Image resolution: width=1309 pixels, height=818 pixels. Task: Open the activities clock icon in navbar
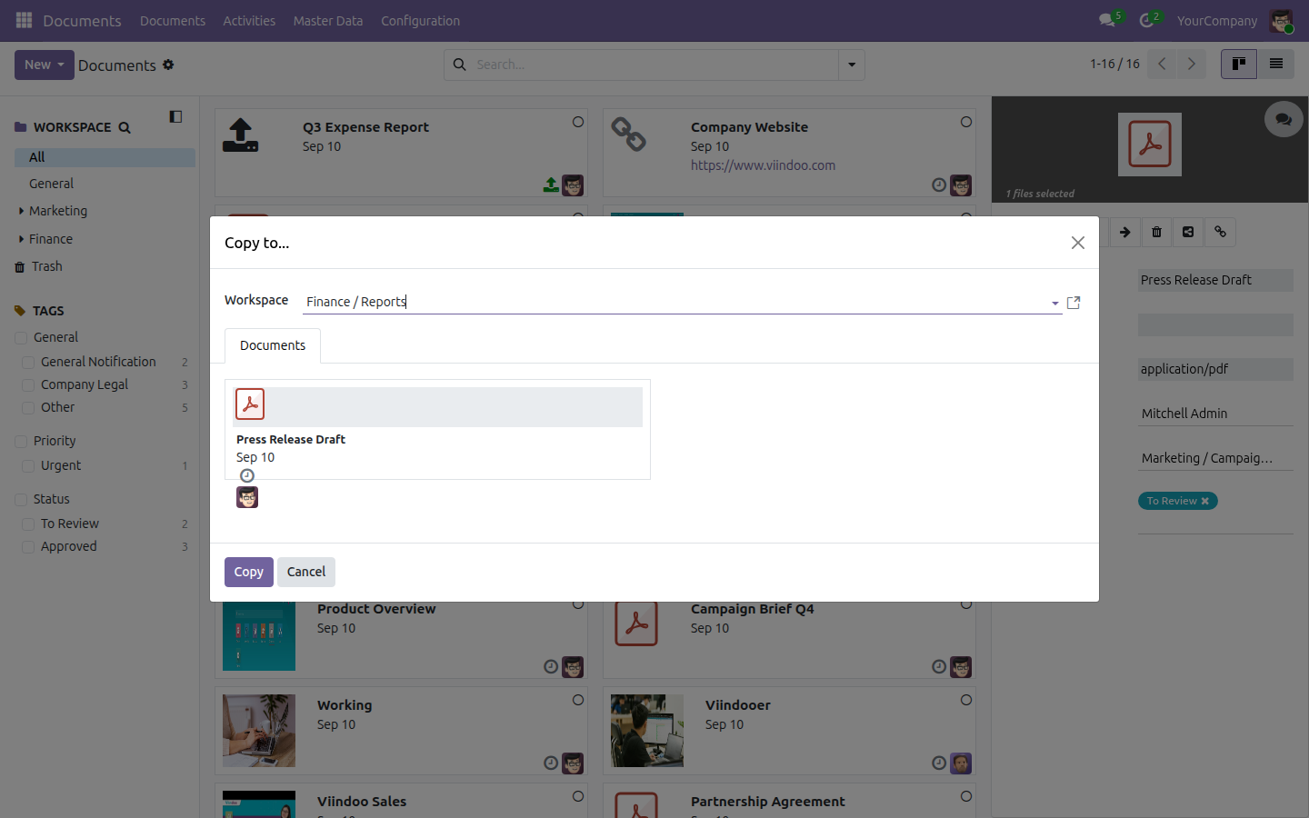coord(1147,20)
